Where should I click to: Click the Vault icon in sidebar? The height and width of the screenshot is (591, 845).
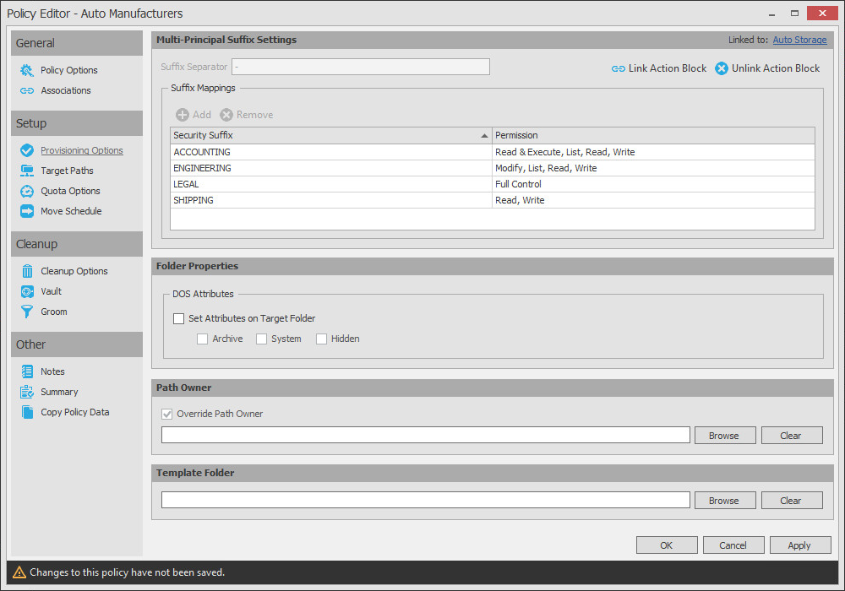pos(27,291)
